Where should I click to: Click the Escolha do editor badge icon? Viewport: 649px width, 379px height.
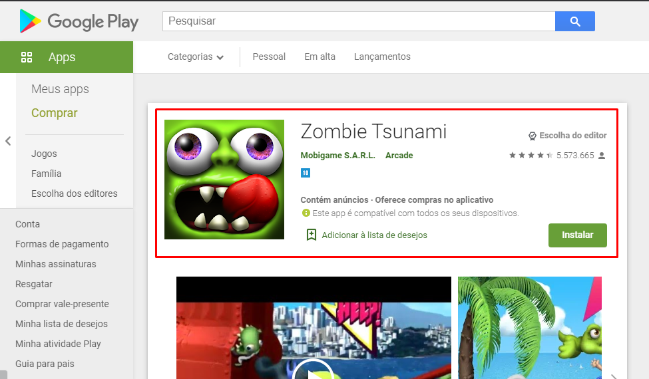tap(533, 136)
